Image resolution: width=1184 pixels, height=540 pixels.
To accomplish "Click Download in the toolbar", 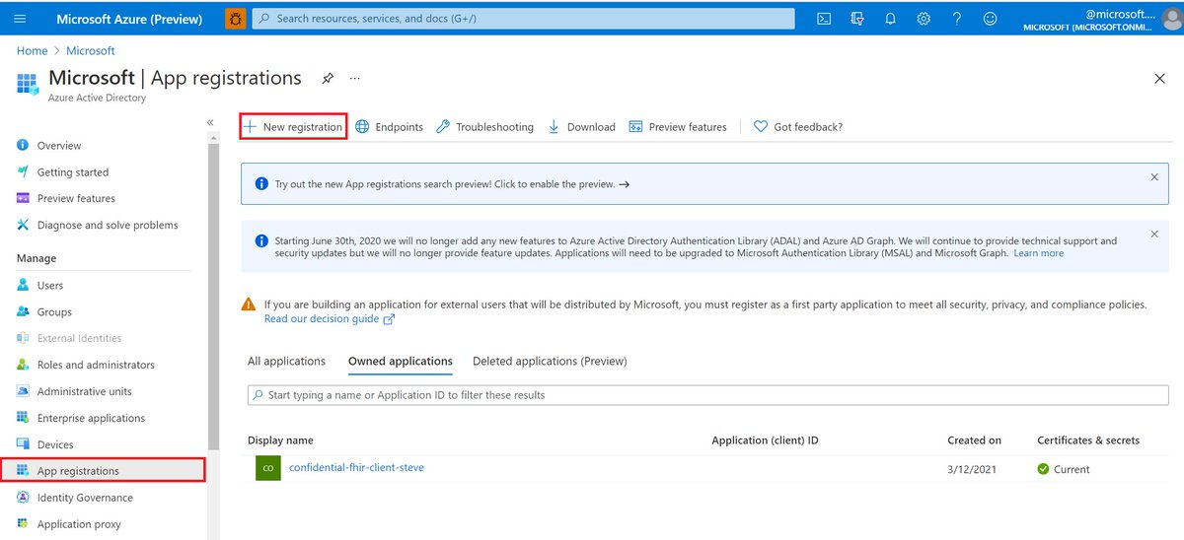I will pyautogui.click(x=581, y=127).
